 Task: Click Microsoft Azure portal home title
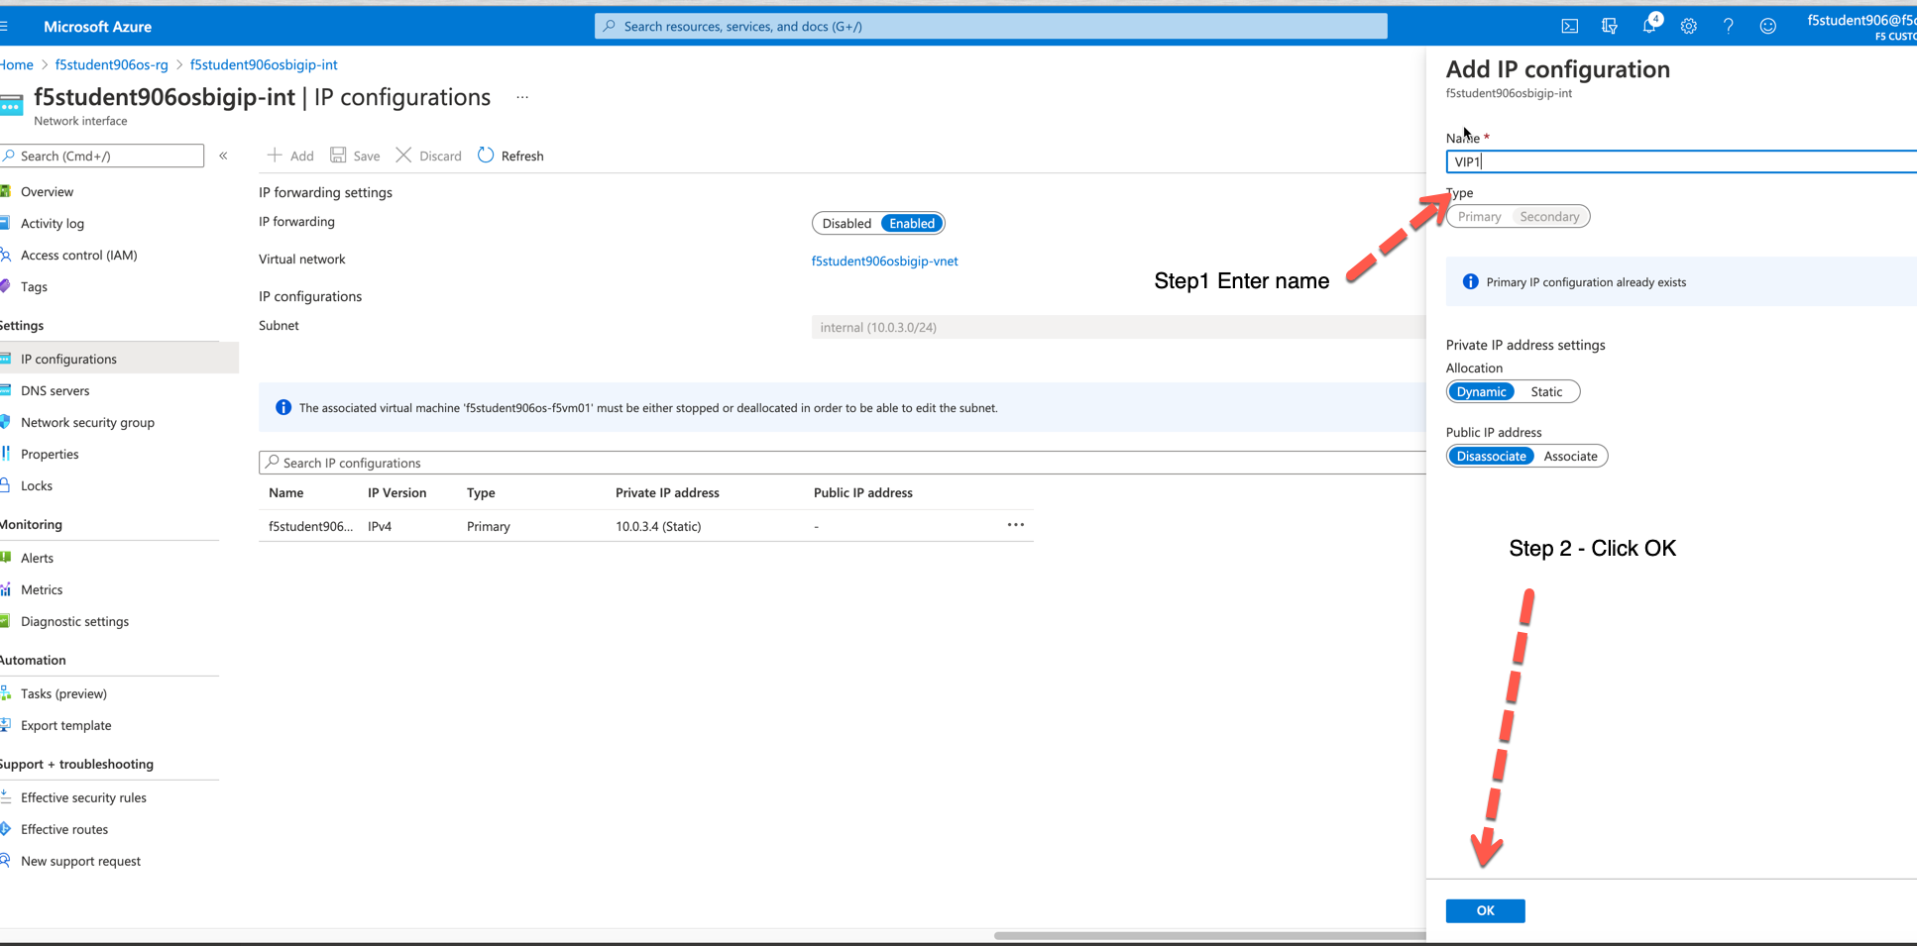click(97, 27)
